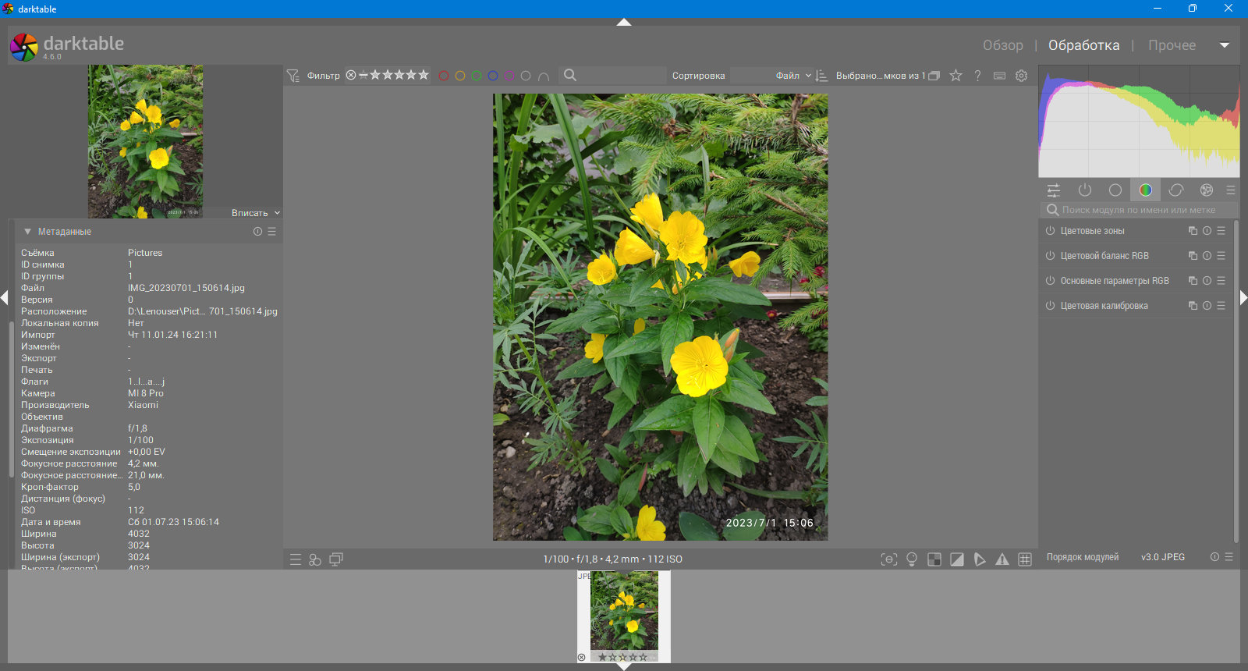Open global preferences gear
Screen dimensions: 1248x671
pyautogui.click(x=1022, y=76)
